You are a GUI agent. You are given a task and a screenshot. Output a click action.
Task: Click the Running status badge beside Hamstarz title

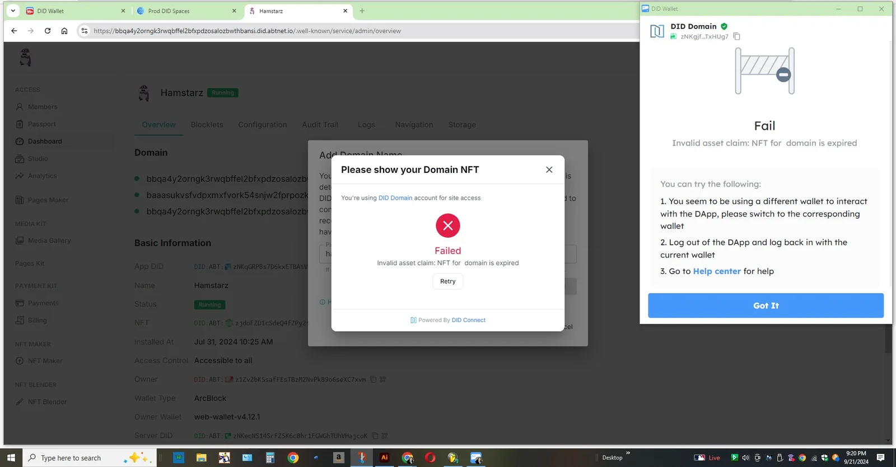click(223, 93)
